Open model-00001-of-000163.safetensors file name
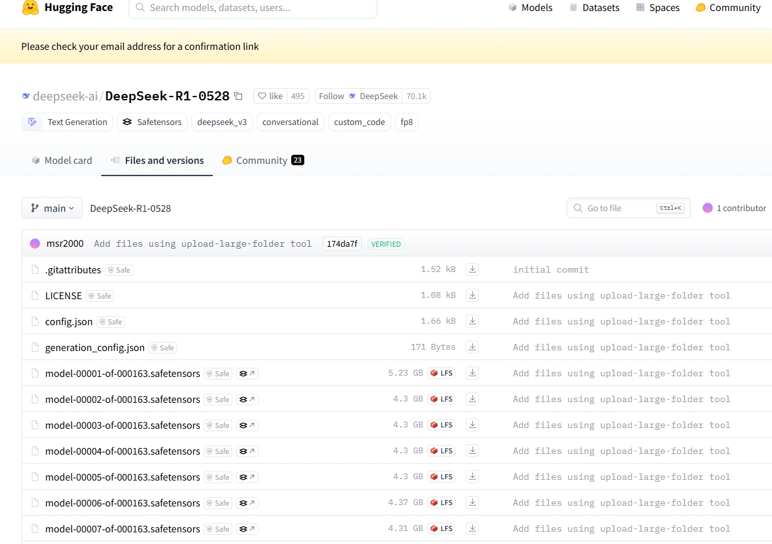Viewport: 772px width, 544px height. tap(123, 374)
